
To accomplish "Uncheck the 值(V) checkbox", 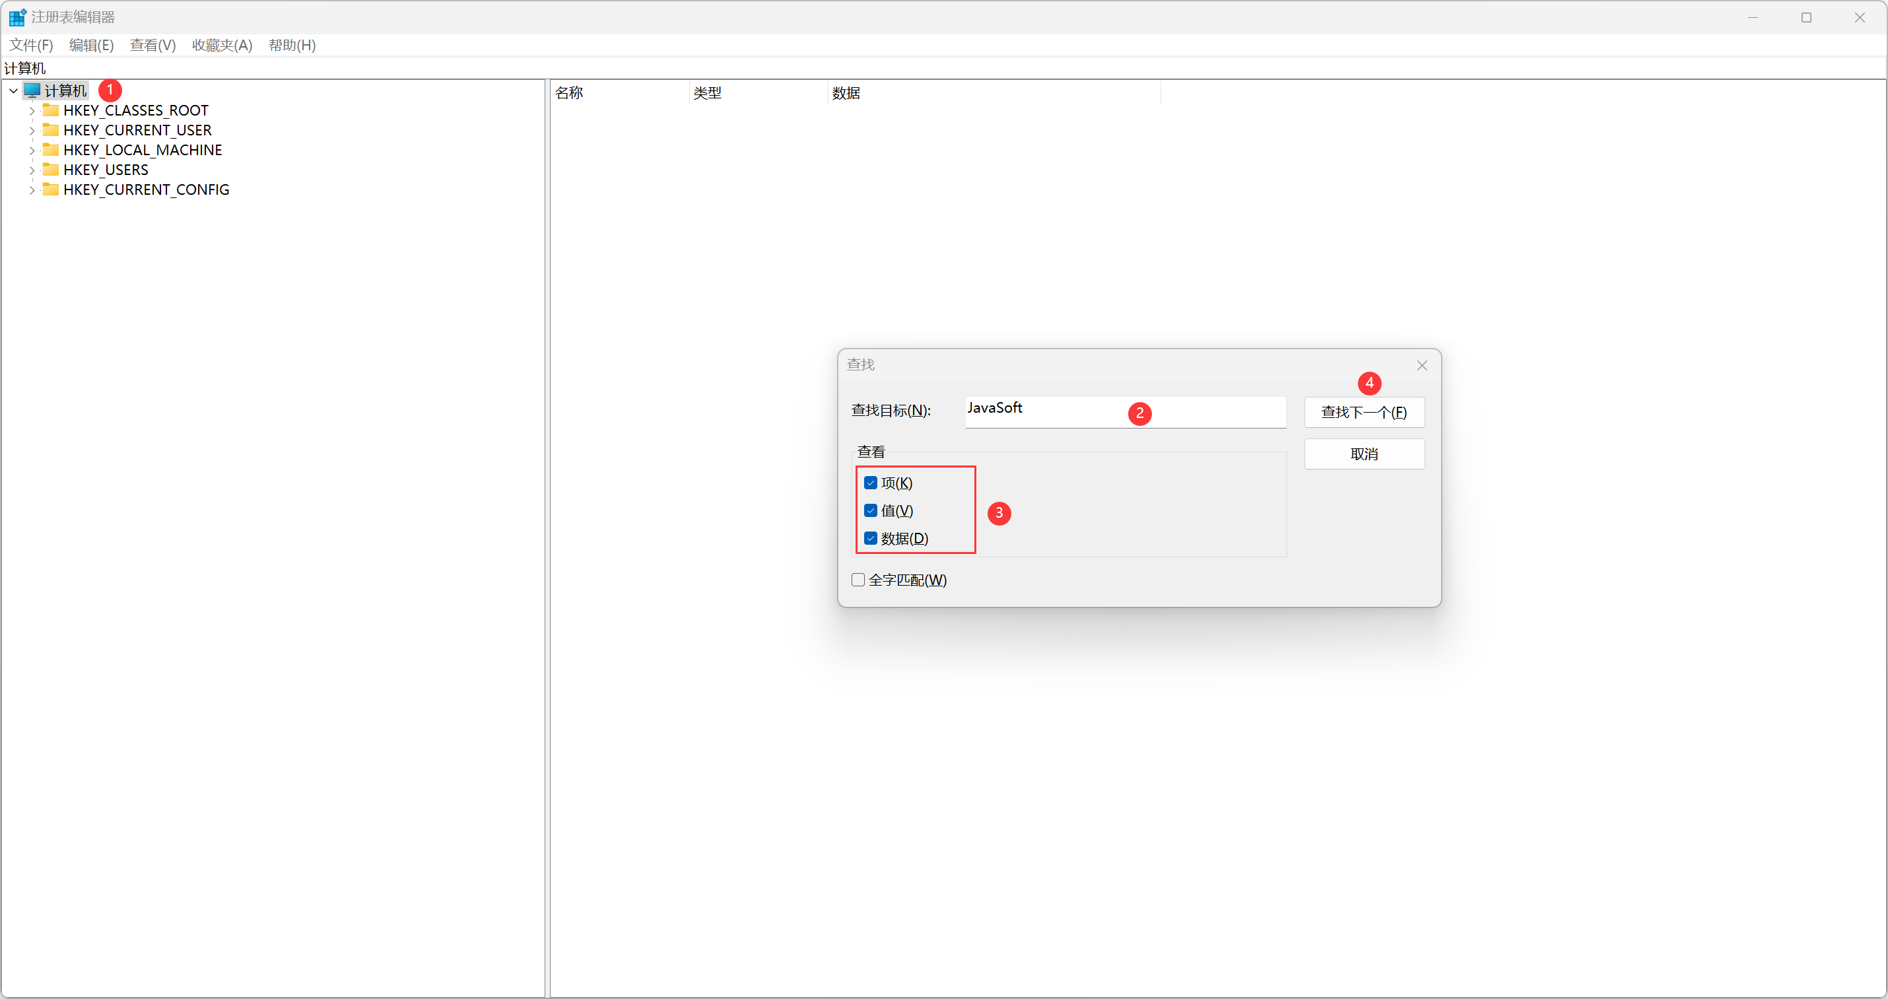I will [871, 511].
